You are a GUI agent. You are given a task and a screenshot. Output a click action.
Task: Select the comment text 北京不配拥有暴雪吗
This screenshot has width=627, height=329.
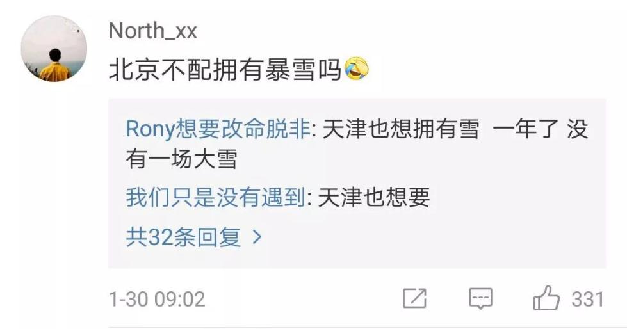coord(225,69)
